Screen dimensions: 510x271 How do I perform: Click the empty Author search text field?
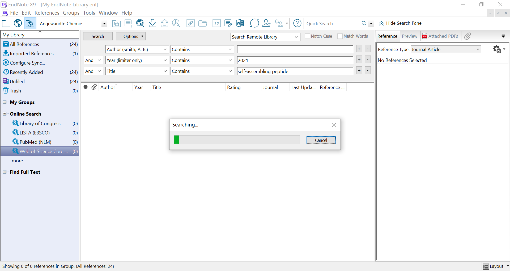(295, 49)
